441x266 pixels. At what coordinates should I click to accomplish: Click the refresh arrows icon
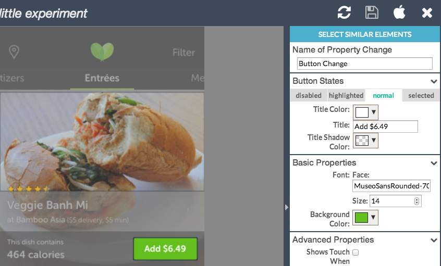pos(344,12)
